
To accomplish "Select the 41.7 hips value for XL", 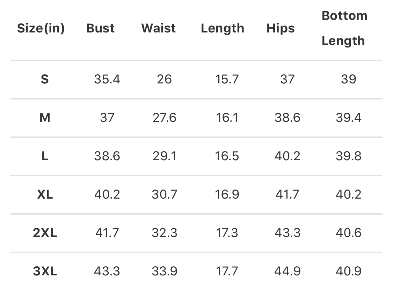I will [287, 194].
